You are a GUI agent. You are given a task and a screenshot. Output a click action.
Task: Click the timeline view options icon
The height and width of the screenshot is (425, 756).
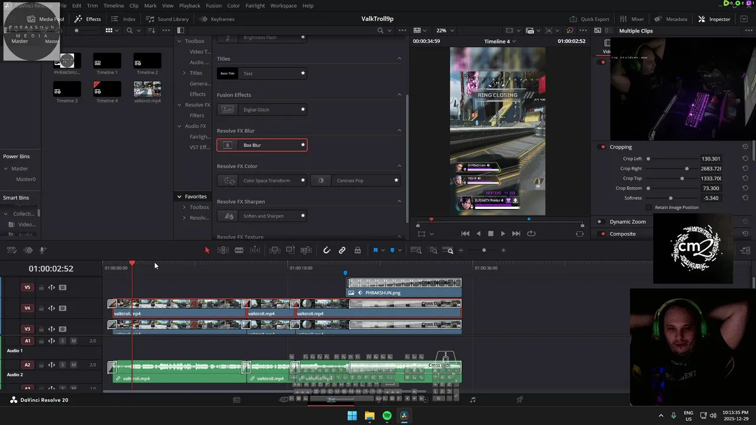coord(12,250)
